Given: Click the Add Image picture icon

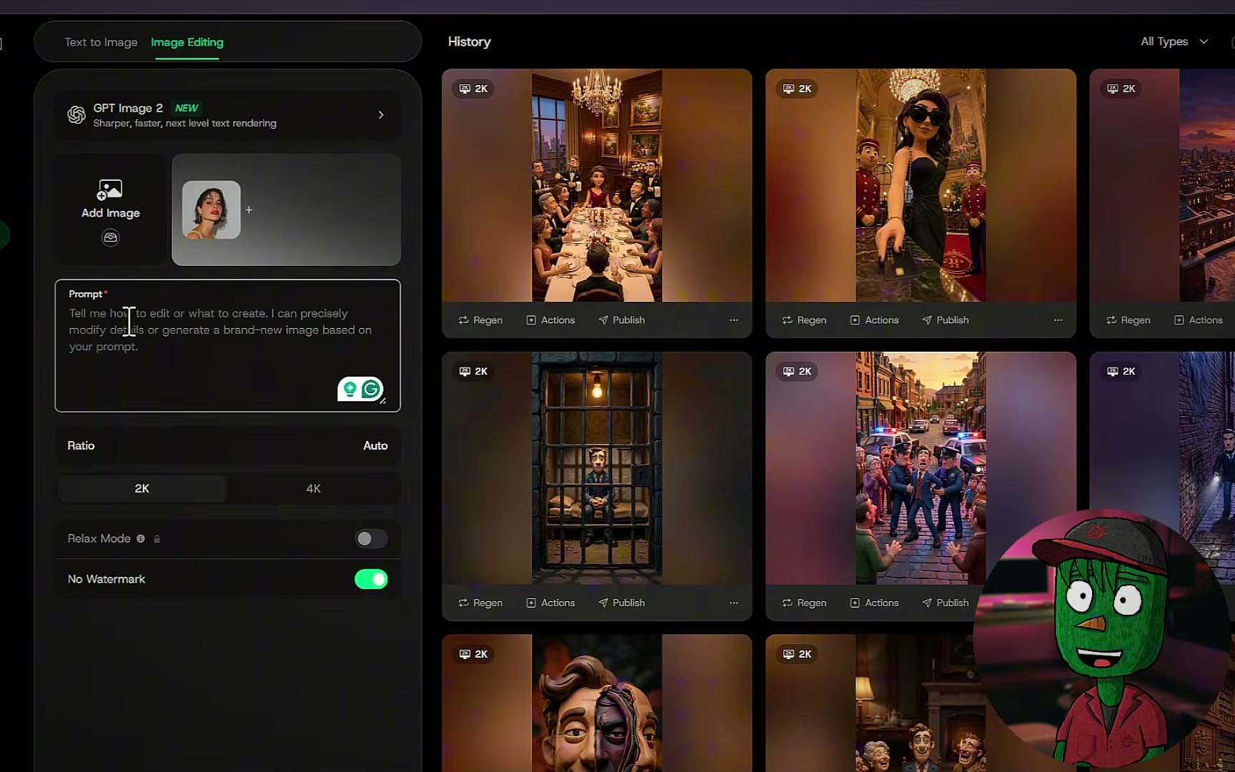Looking at the screenshot, I should click(x=109, y=189).
